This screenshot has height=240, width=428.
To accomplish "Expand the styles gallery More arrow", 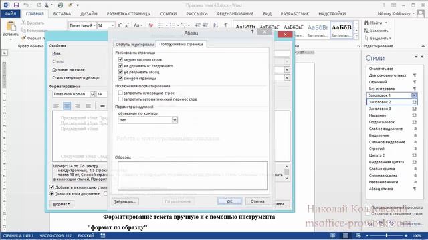I will point(356,36).
